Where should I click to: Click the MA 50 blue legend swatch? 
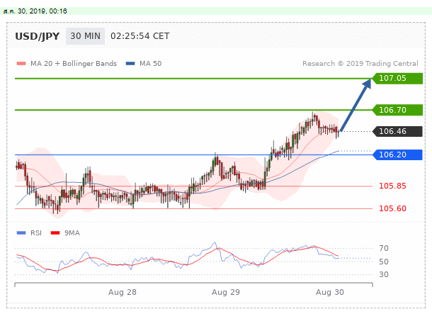[130, 63]
